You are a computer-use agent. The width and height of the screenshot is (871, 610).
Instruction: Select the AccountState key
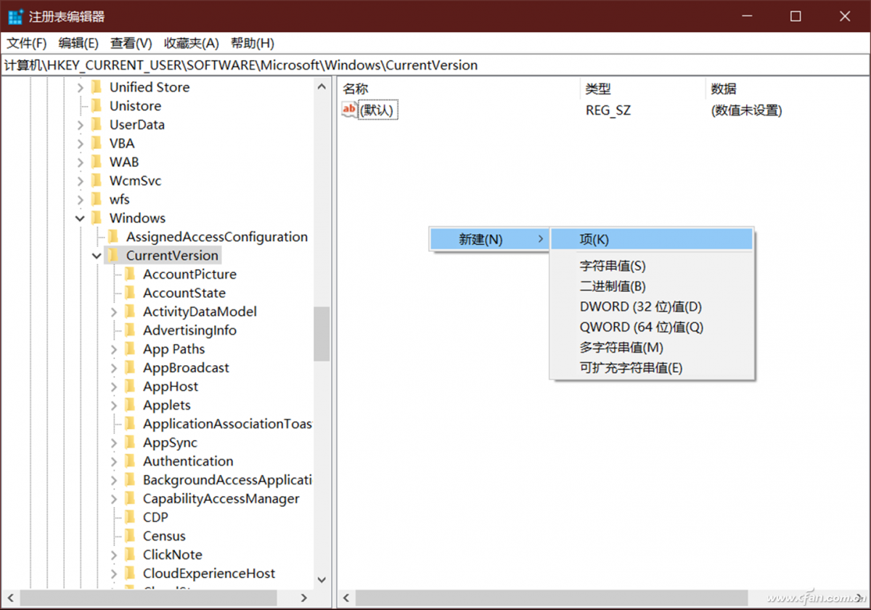(x=184, y=293)
